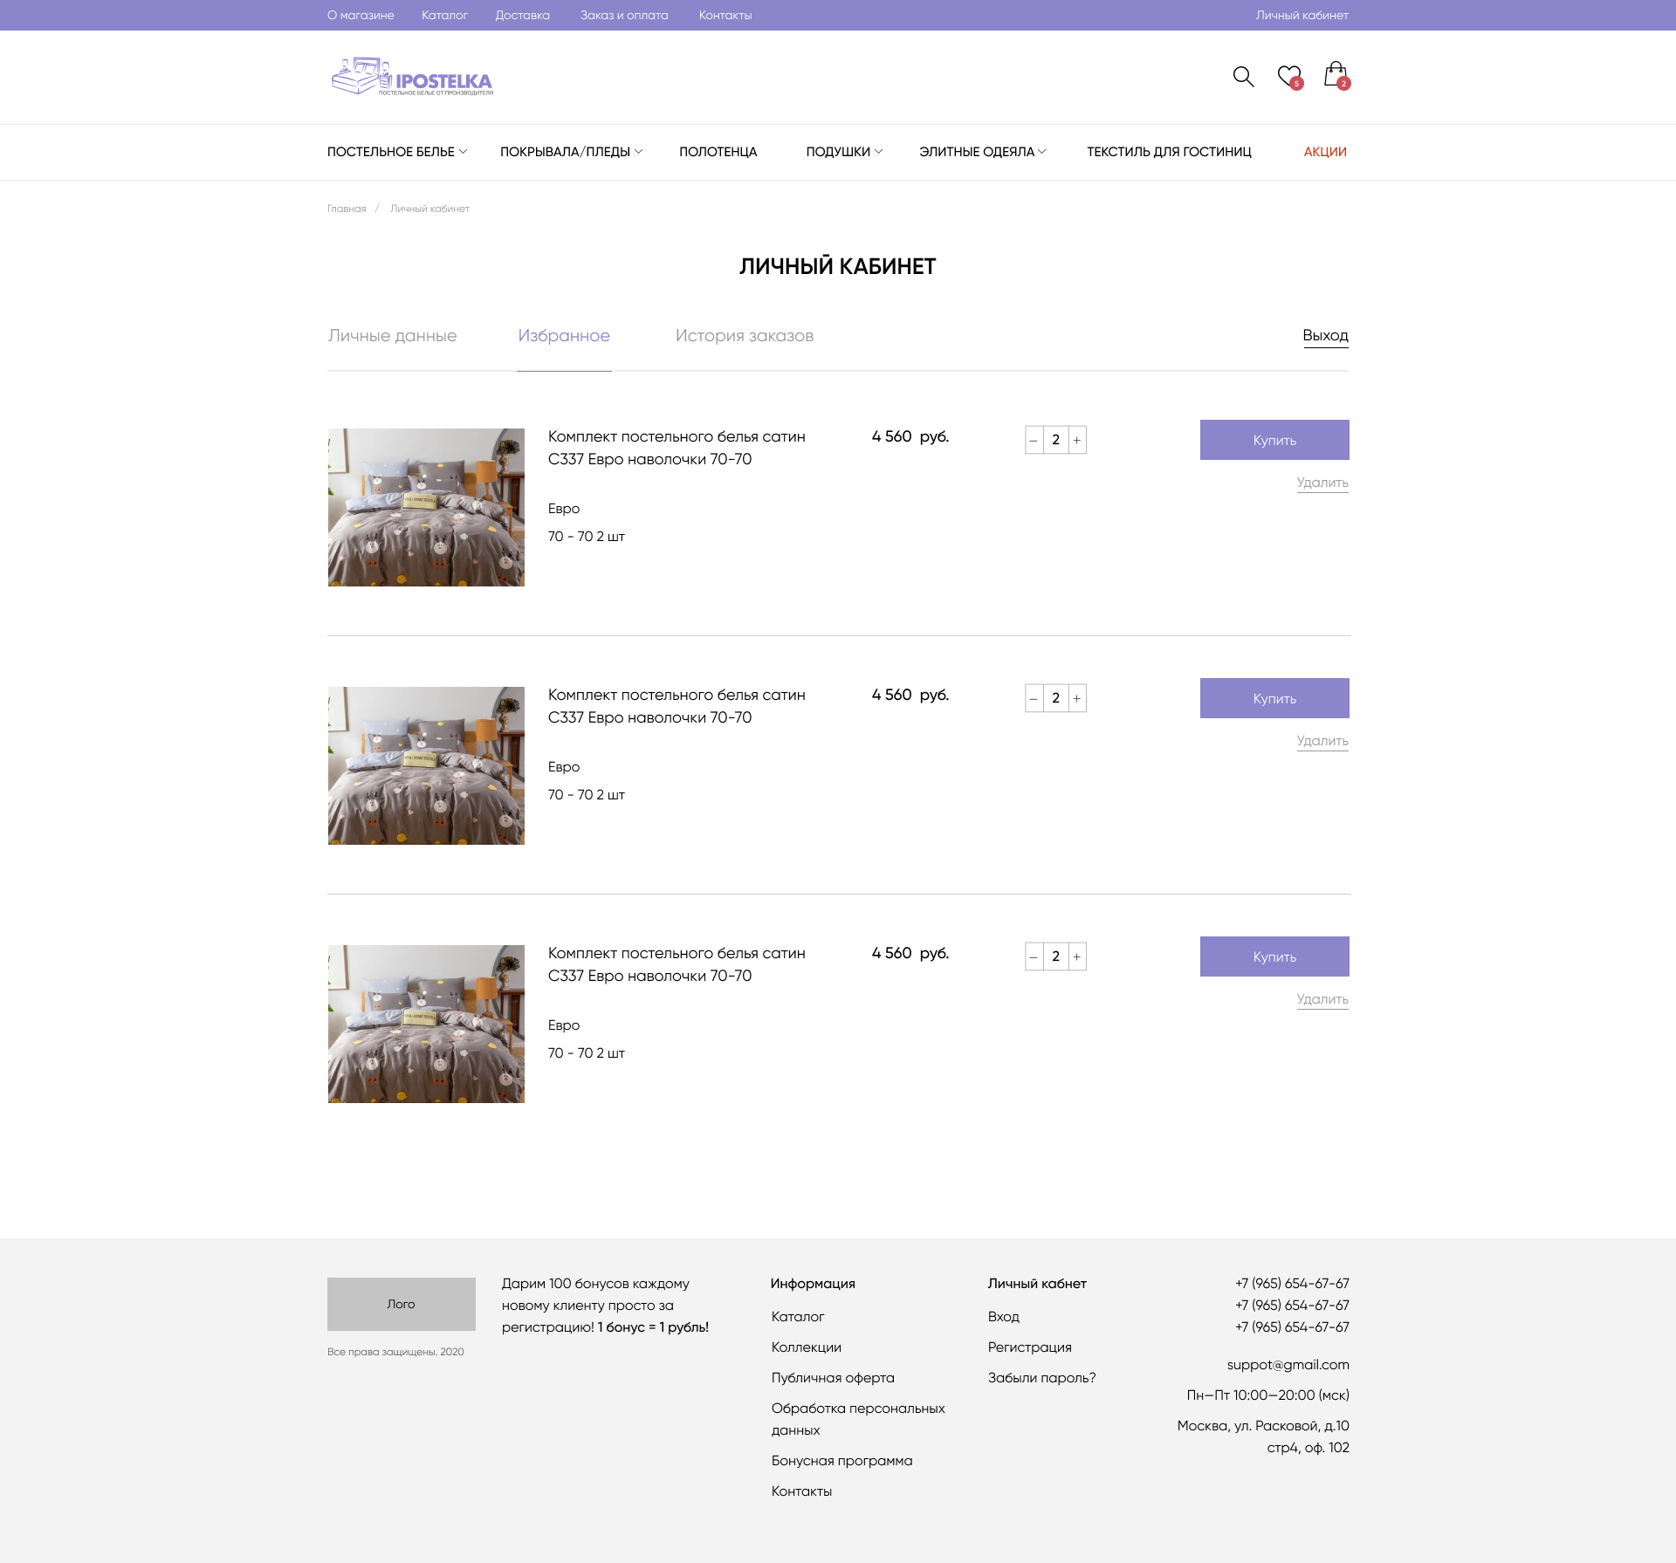Screen dimensions: 1676x1563
Task: Go to the Полотенца category
Action: coord(718,152)
